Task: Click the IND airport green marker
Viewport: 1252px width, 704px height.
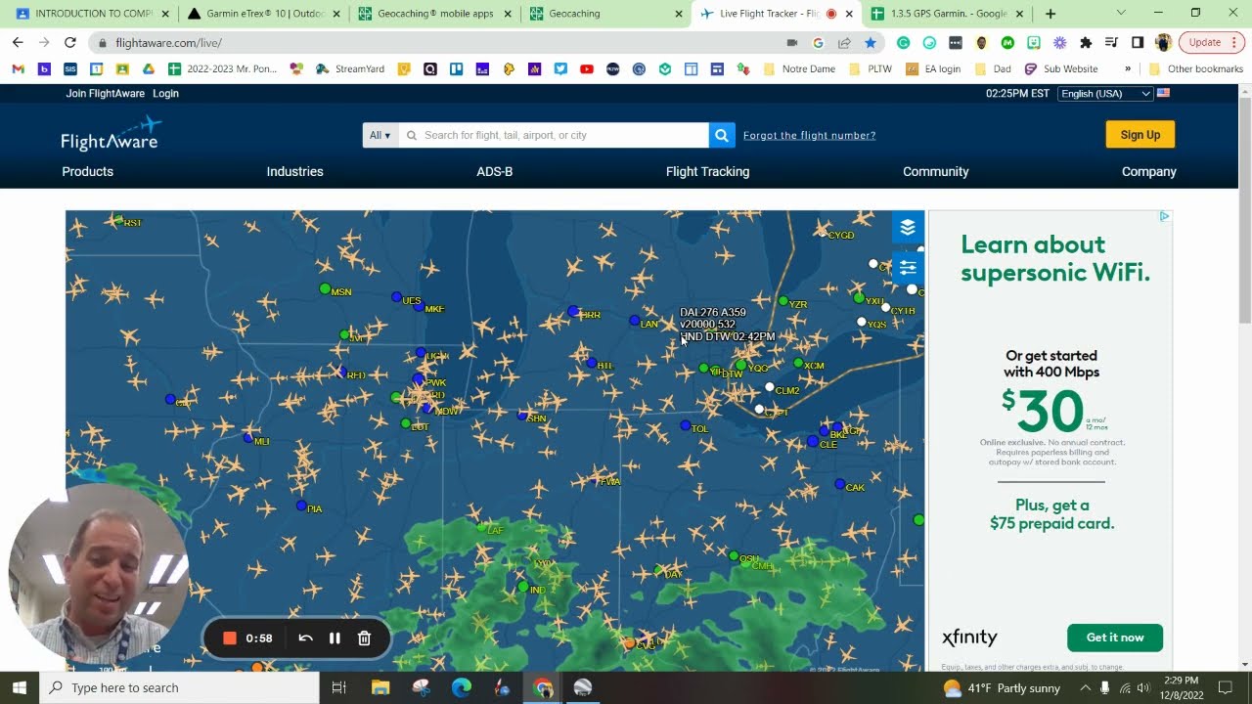Action: [523, 587]
